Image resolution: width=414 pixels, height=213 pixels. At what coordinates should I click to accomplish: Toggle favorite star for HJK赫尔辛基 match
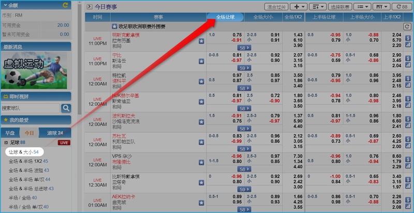point(201,102)
